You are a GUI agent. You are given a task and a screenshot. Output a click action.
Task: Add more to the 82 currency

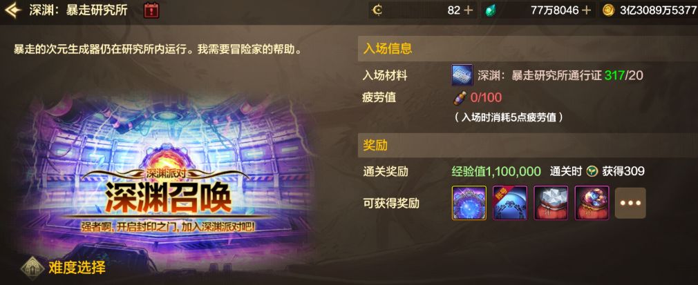point(469,10)
